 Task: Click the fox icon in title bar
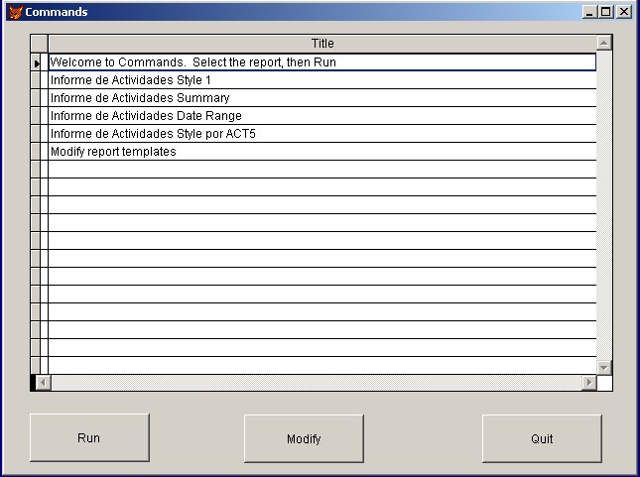coord(15,12)
